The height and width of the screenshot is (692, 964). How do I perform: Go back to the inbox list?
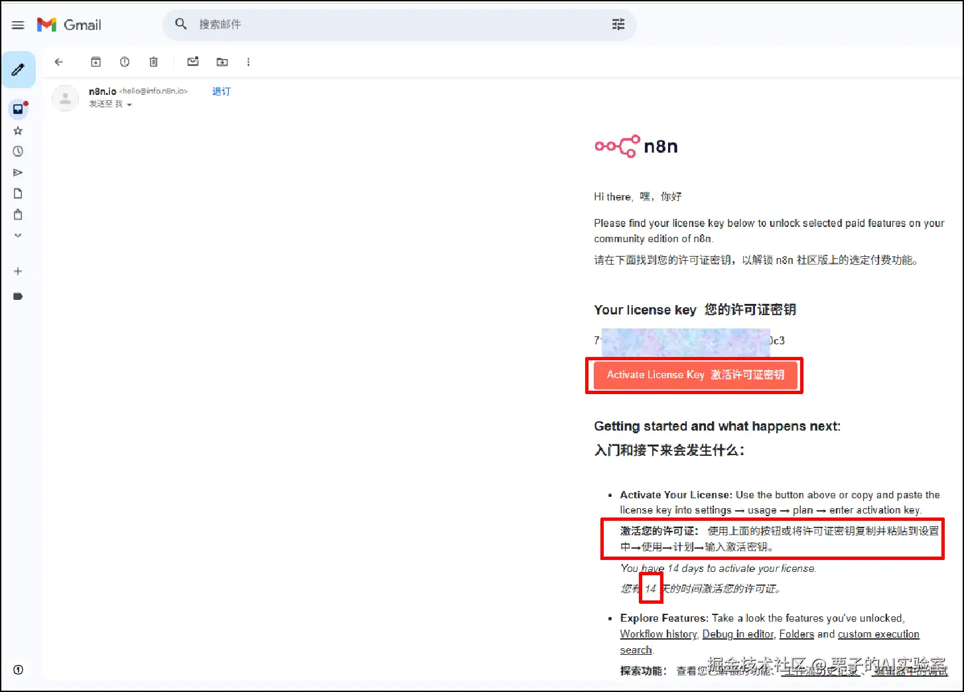point(59,62)
